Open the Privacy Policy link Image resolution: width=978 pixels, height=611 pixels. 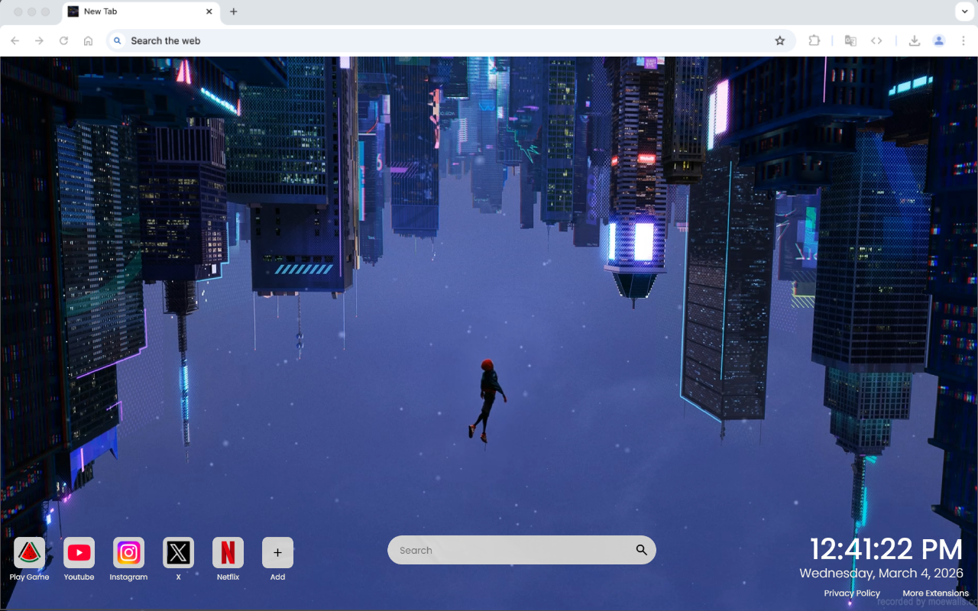click(852, 593)
